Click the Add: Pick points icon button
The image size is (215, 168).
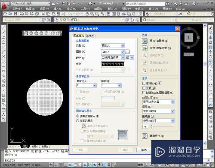(x=144, y=41)
